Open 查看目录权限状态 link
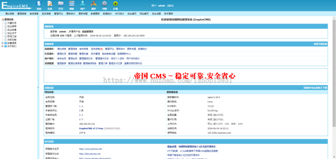The height and width of the screenshot is (159, 336). (133, 63)
